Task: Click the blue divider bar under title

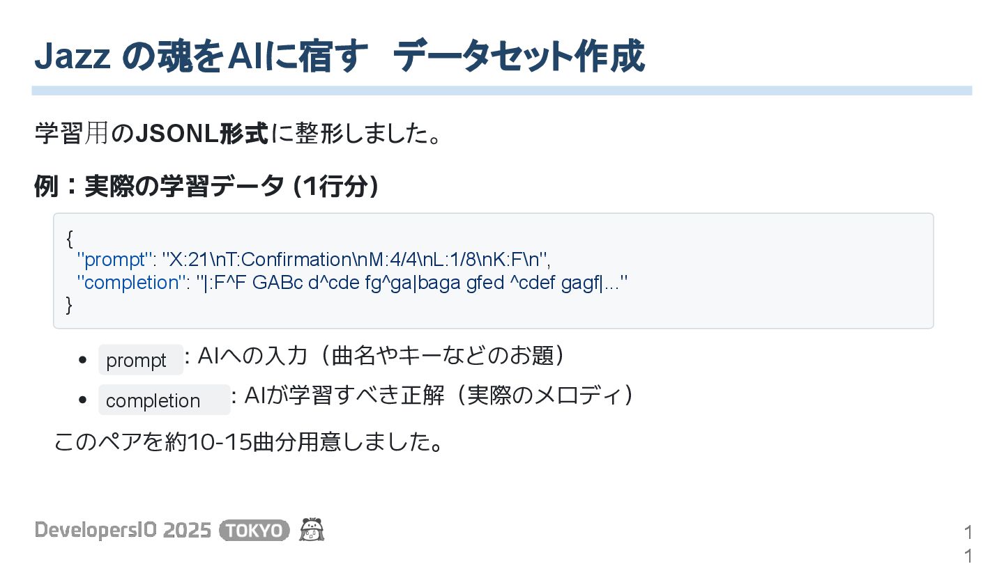Action: coord(502,91)
